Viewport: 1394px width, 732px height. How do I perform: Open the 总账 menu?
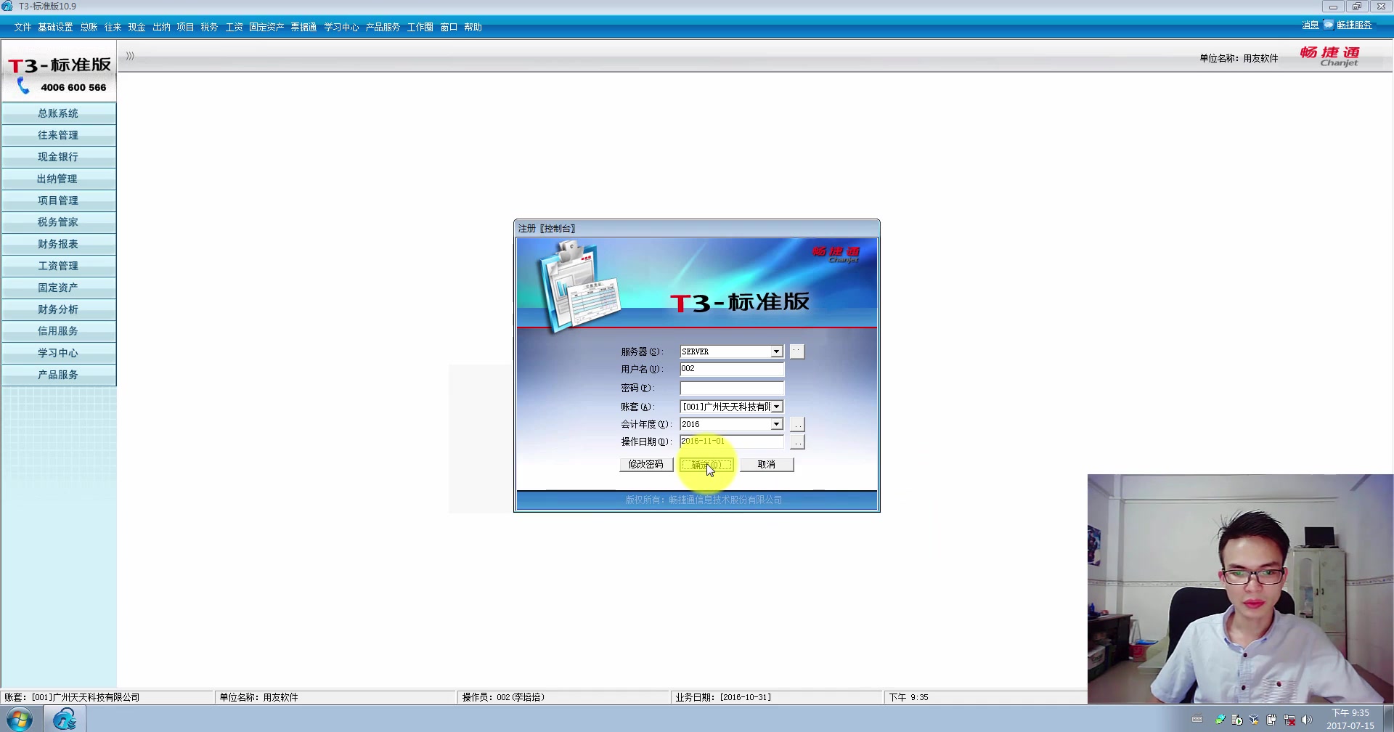point(89,27)
